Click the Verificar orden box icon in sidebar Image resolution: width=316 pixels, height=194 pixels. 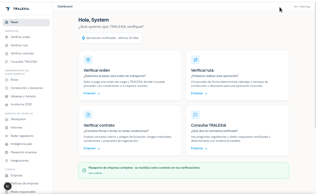(7, 37)
